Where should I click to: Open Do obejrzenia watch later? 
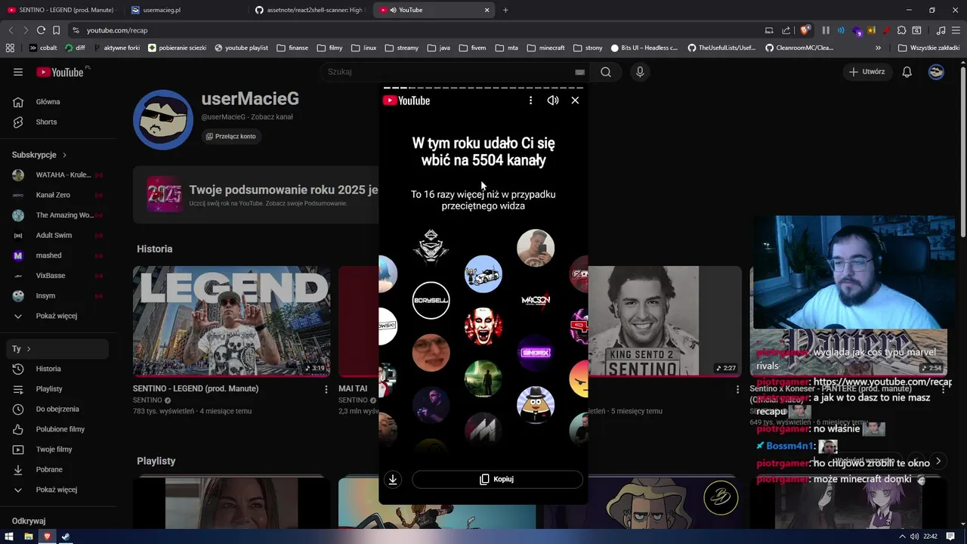coord(57,409)
